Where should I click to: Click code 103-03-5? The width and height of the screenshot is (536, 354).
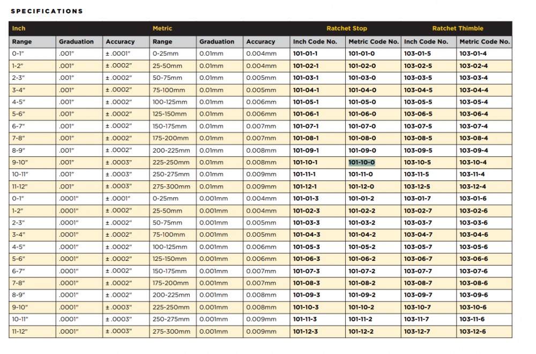418,78
